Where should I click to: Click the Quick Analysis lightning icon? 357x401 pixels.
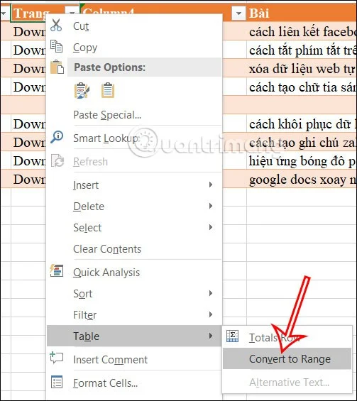57,271
